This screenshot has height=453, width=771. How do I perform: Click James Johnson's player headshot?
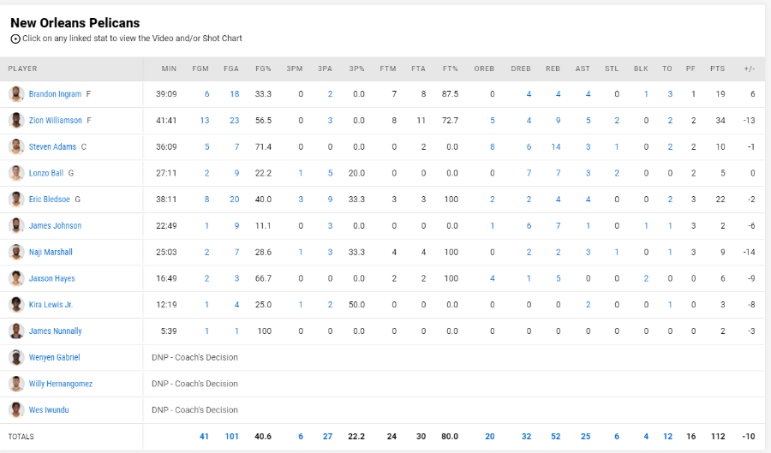point(16,225)
